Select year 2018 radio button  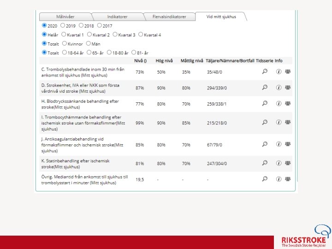click(x=81, y=25)
